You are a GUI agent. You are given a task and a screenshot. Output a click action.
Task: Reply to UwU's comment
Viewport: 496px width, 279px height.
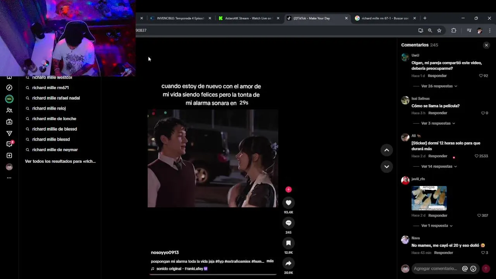pos(437,76)
